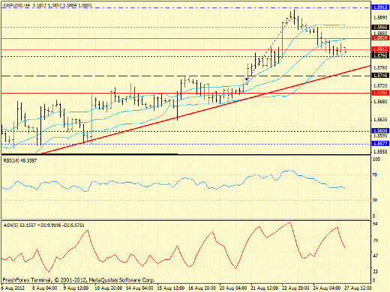Click the 15 Aug 12:00 time label
This screenshot has width=390, height=292.
click(171, 288)
